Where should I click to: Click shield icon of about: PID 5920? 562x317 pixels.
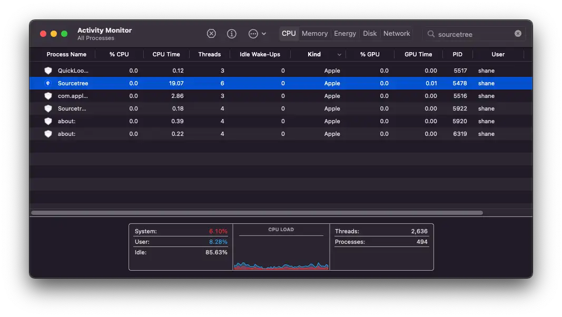point(48,121)
